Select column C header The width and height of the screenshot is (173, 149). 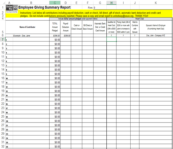coord(55,3)
